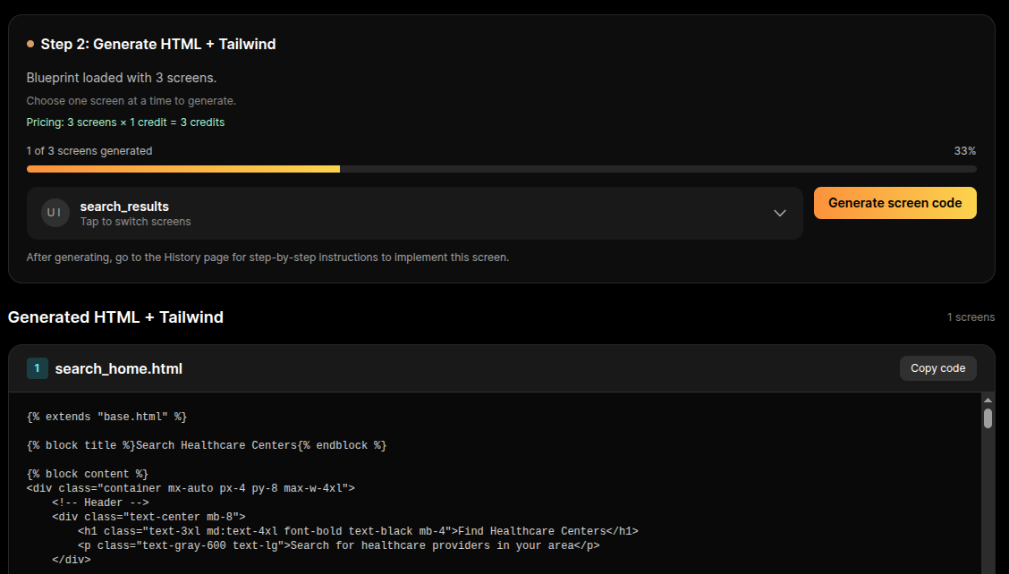Click the Generated HTML + Tailwind section heading
This screenshot has width=1009, height=574.
[116, 317]
